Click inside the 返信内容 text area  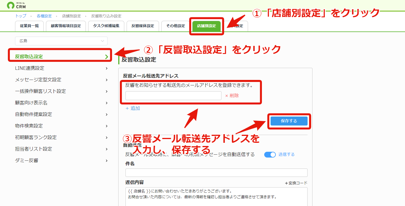(217, 197)
